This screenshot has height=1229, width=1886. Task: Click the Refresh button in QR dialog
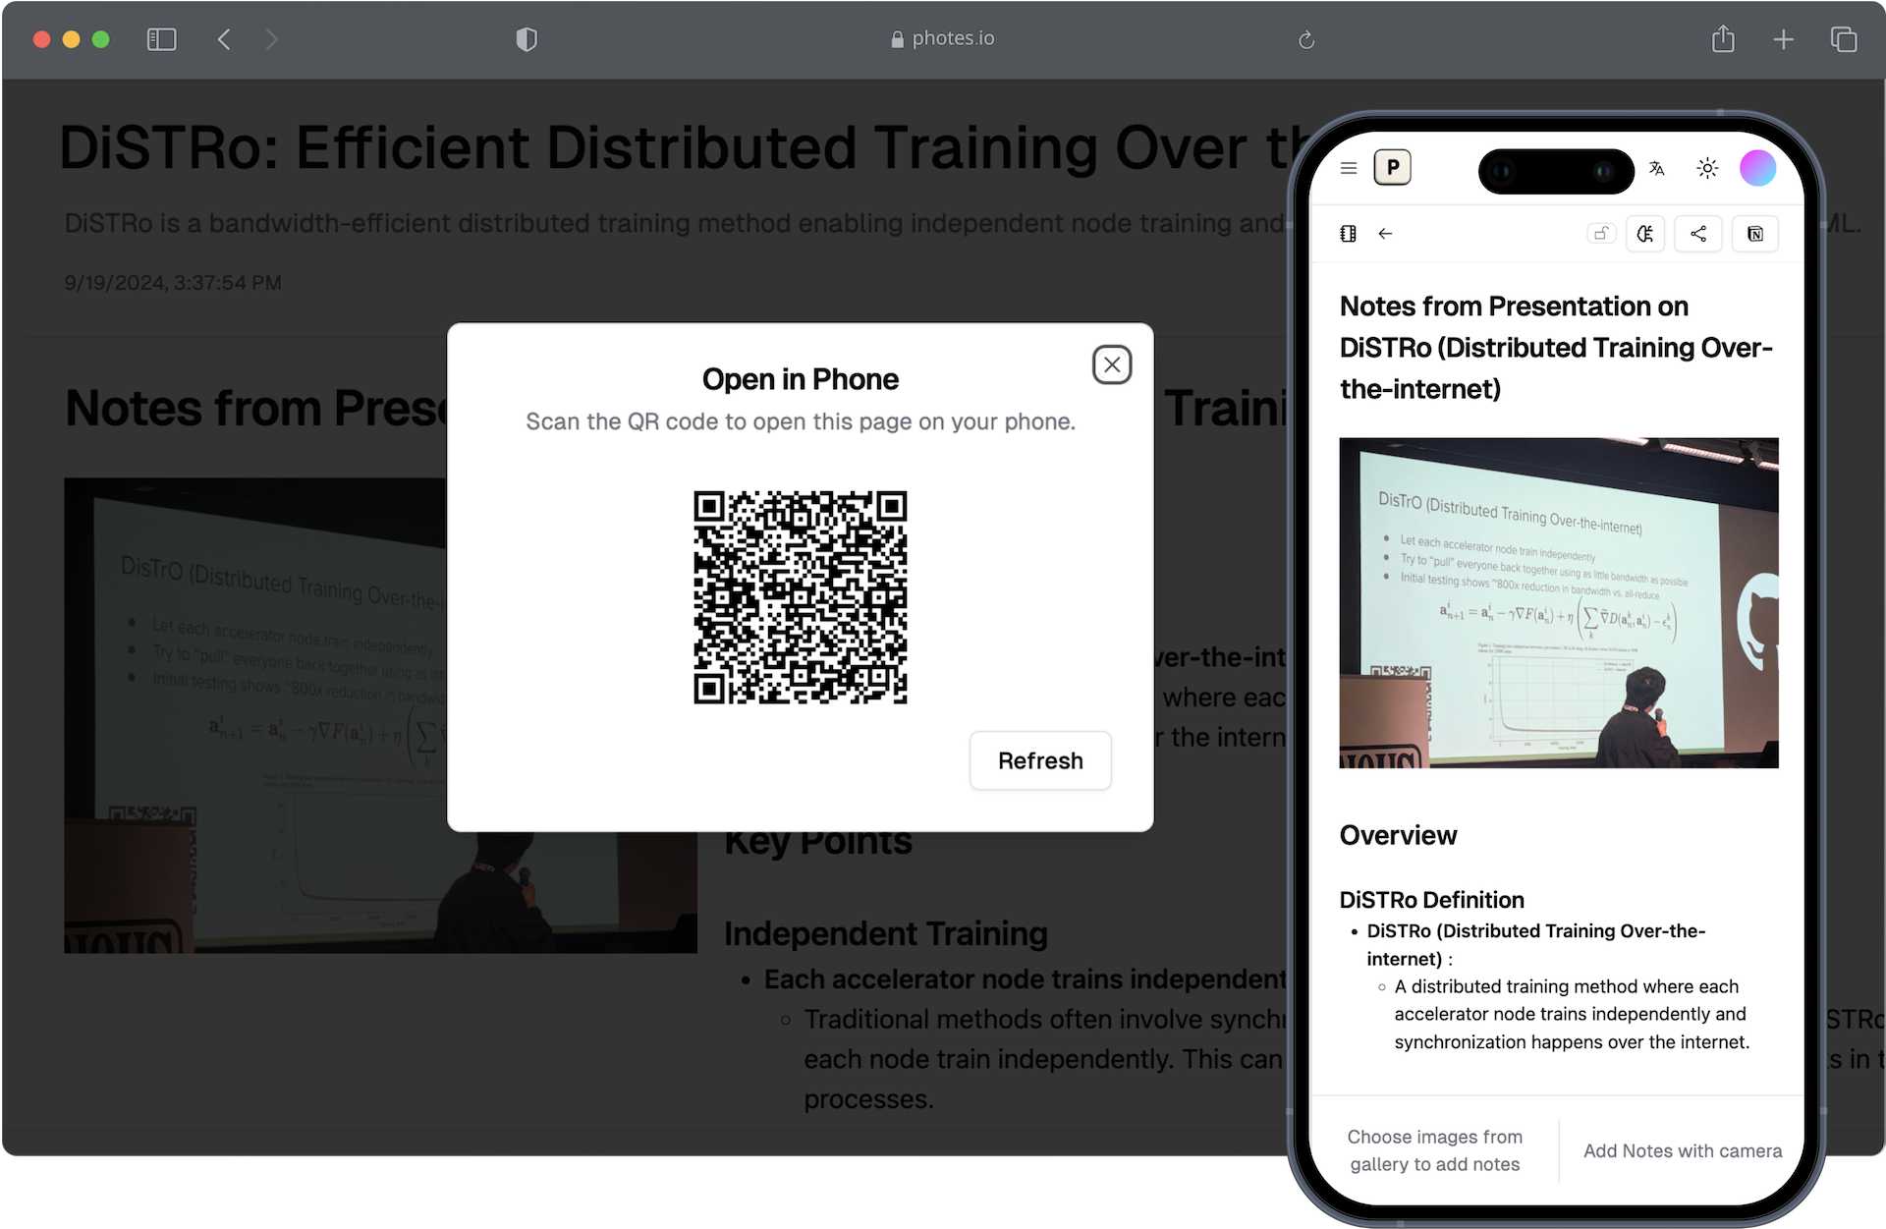(1039, 758)
